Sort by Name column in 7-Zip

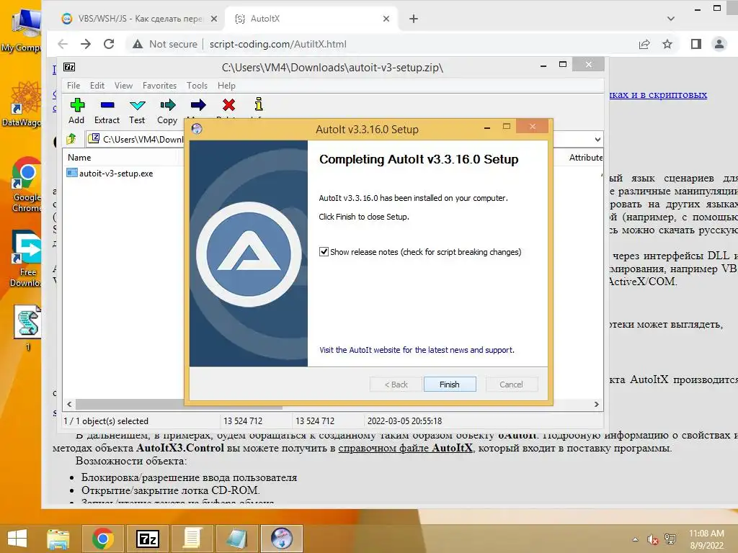(x=79, y=158)
